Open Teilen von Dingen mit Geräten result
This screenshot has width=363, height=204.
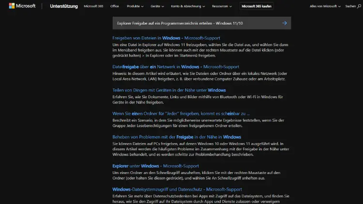pos(169,90)
